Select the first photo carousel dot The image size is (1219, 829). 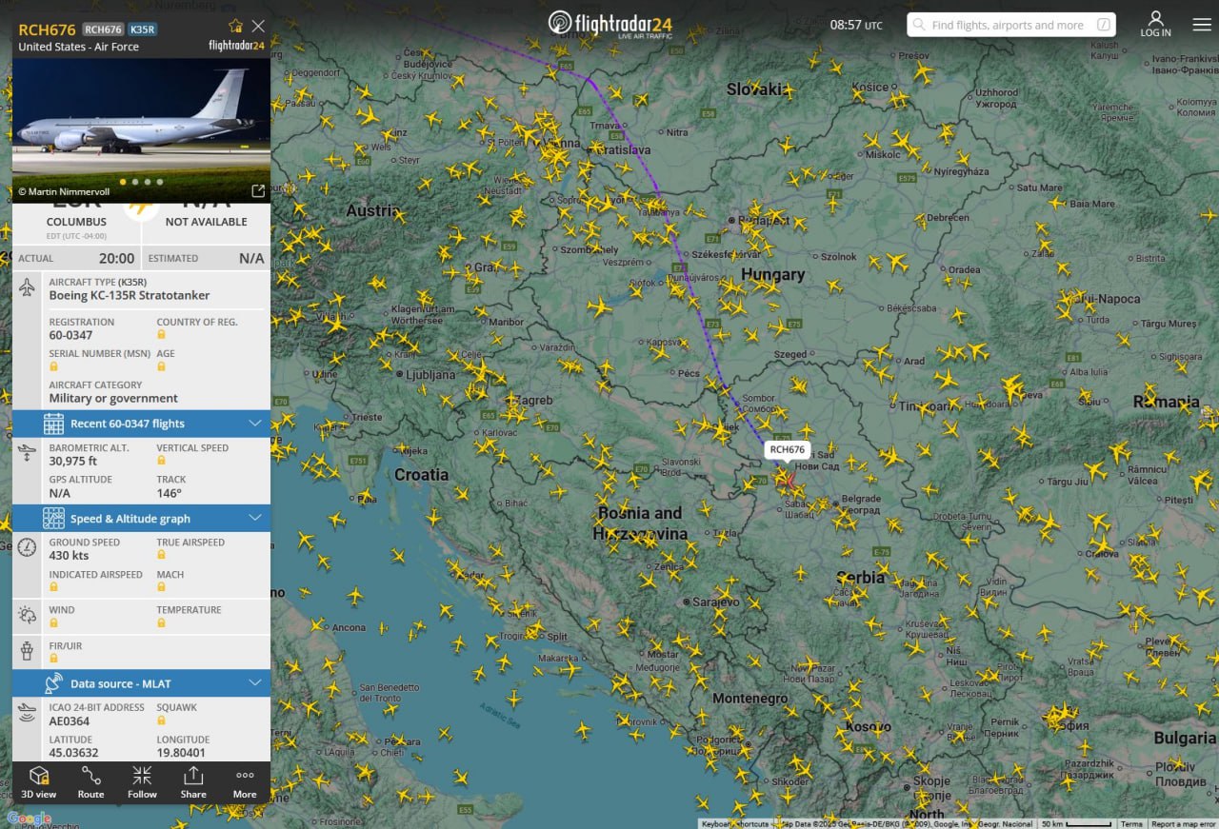click(123, 182)
